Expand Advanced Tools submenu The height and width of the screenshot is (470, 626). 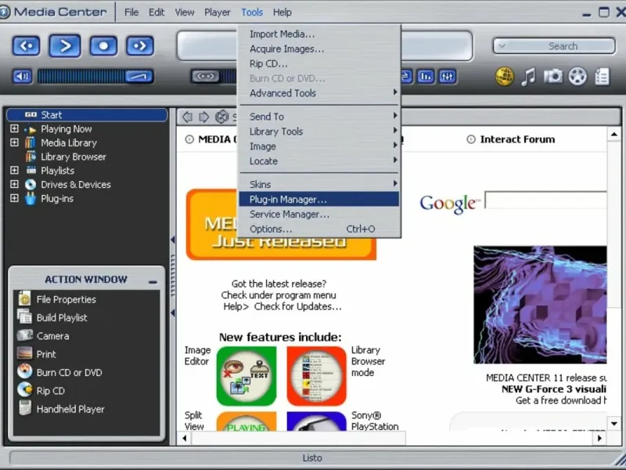pyautogui.click(x=319, y=93)
